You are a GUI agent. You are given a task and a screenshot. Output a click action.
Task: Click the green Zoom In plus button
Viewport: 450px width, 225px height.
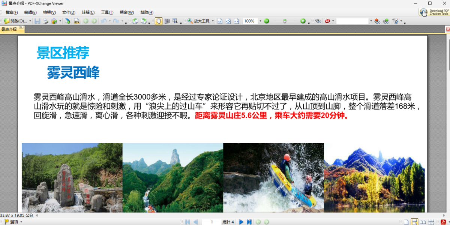303,21
